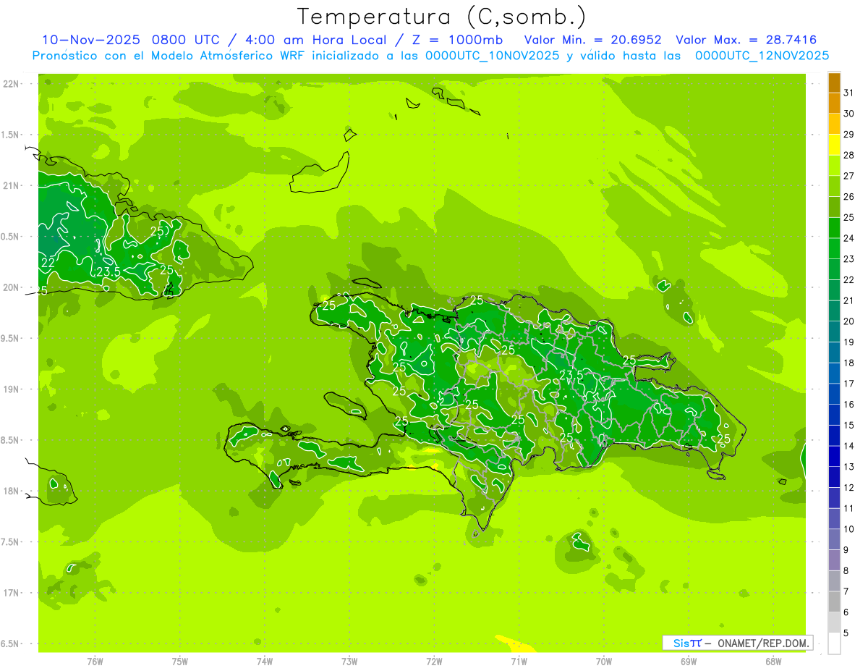Click the '28' color scale label
This screenshot has width=868, height=671.
[849, 155]
